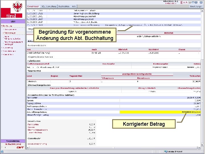Click the close 'x' icon in header
This screenshot has width=205, height=154.
tap(201, 3)
